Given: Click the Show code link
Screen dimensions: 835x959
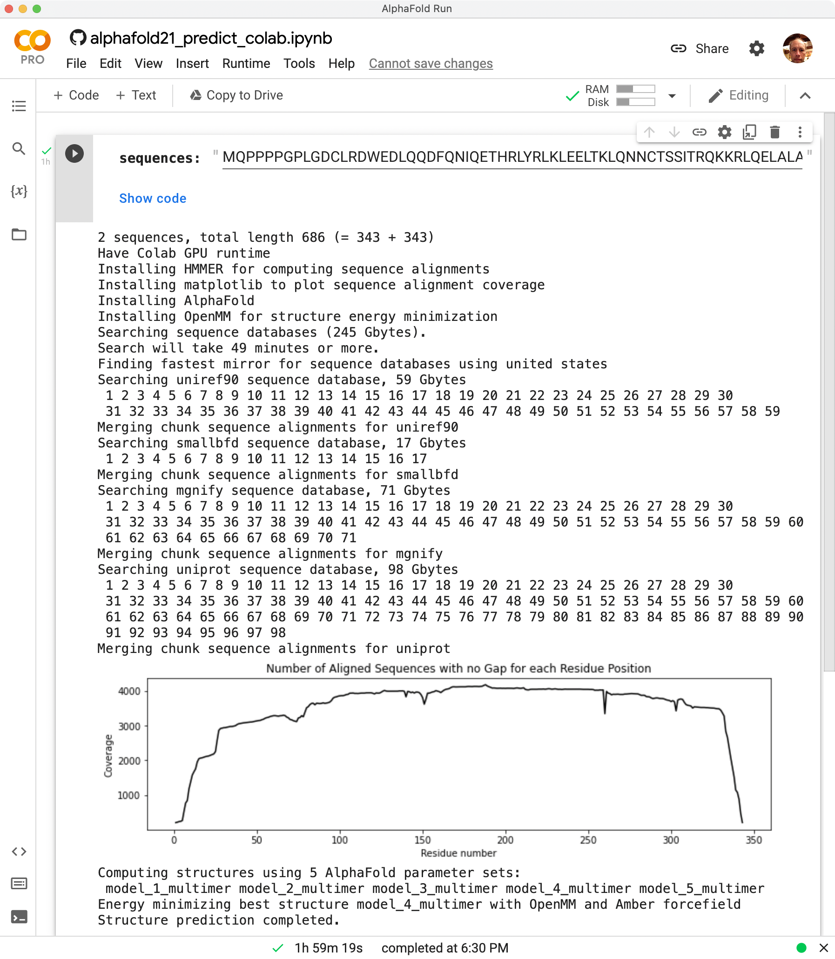Looking at the screenshot, I should pyautogui.click(x=152, y=198).
